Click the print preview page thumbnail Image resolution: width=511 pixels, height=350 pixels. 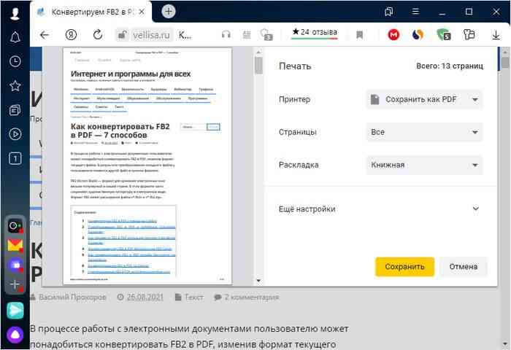147,166
